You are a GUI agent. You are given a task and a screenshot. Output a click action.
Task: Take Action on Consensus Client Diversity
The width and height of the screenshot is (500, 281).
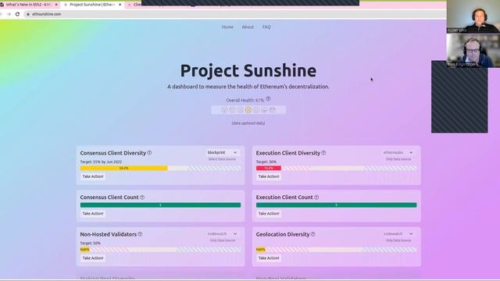coord(93,176)
